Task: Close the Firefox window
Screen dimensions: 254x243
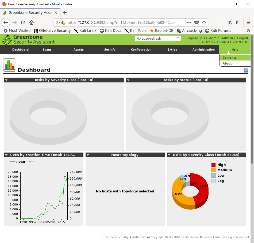Action: pyautogui.click(x=247, y=4)
